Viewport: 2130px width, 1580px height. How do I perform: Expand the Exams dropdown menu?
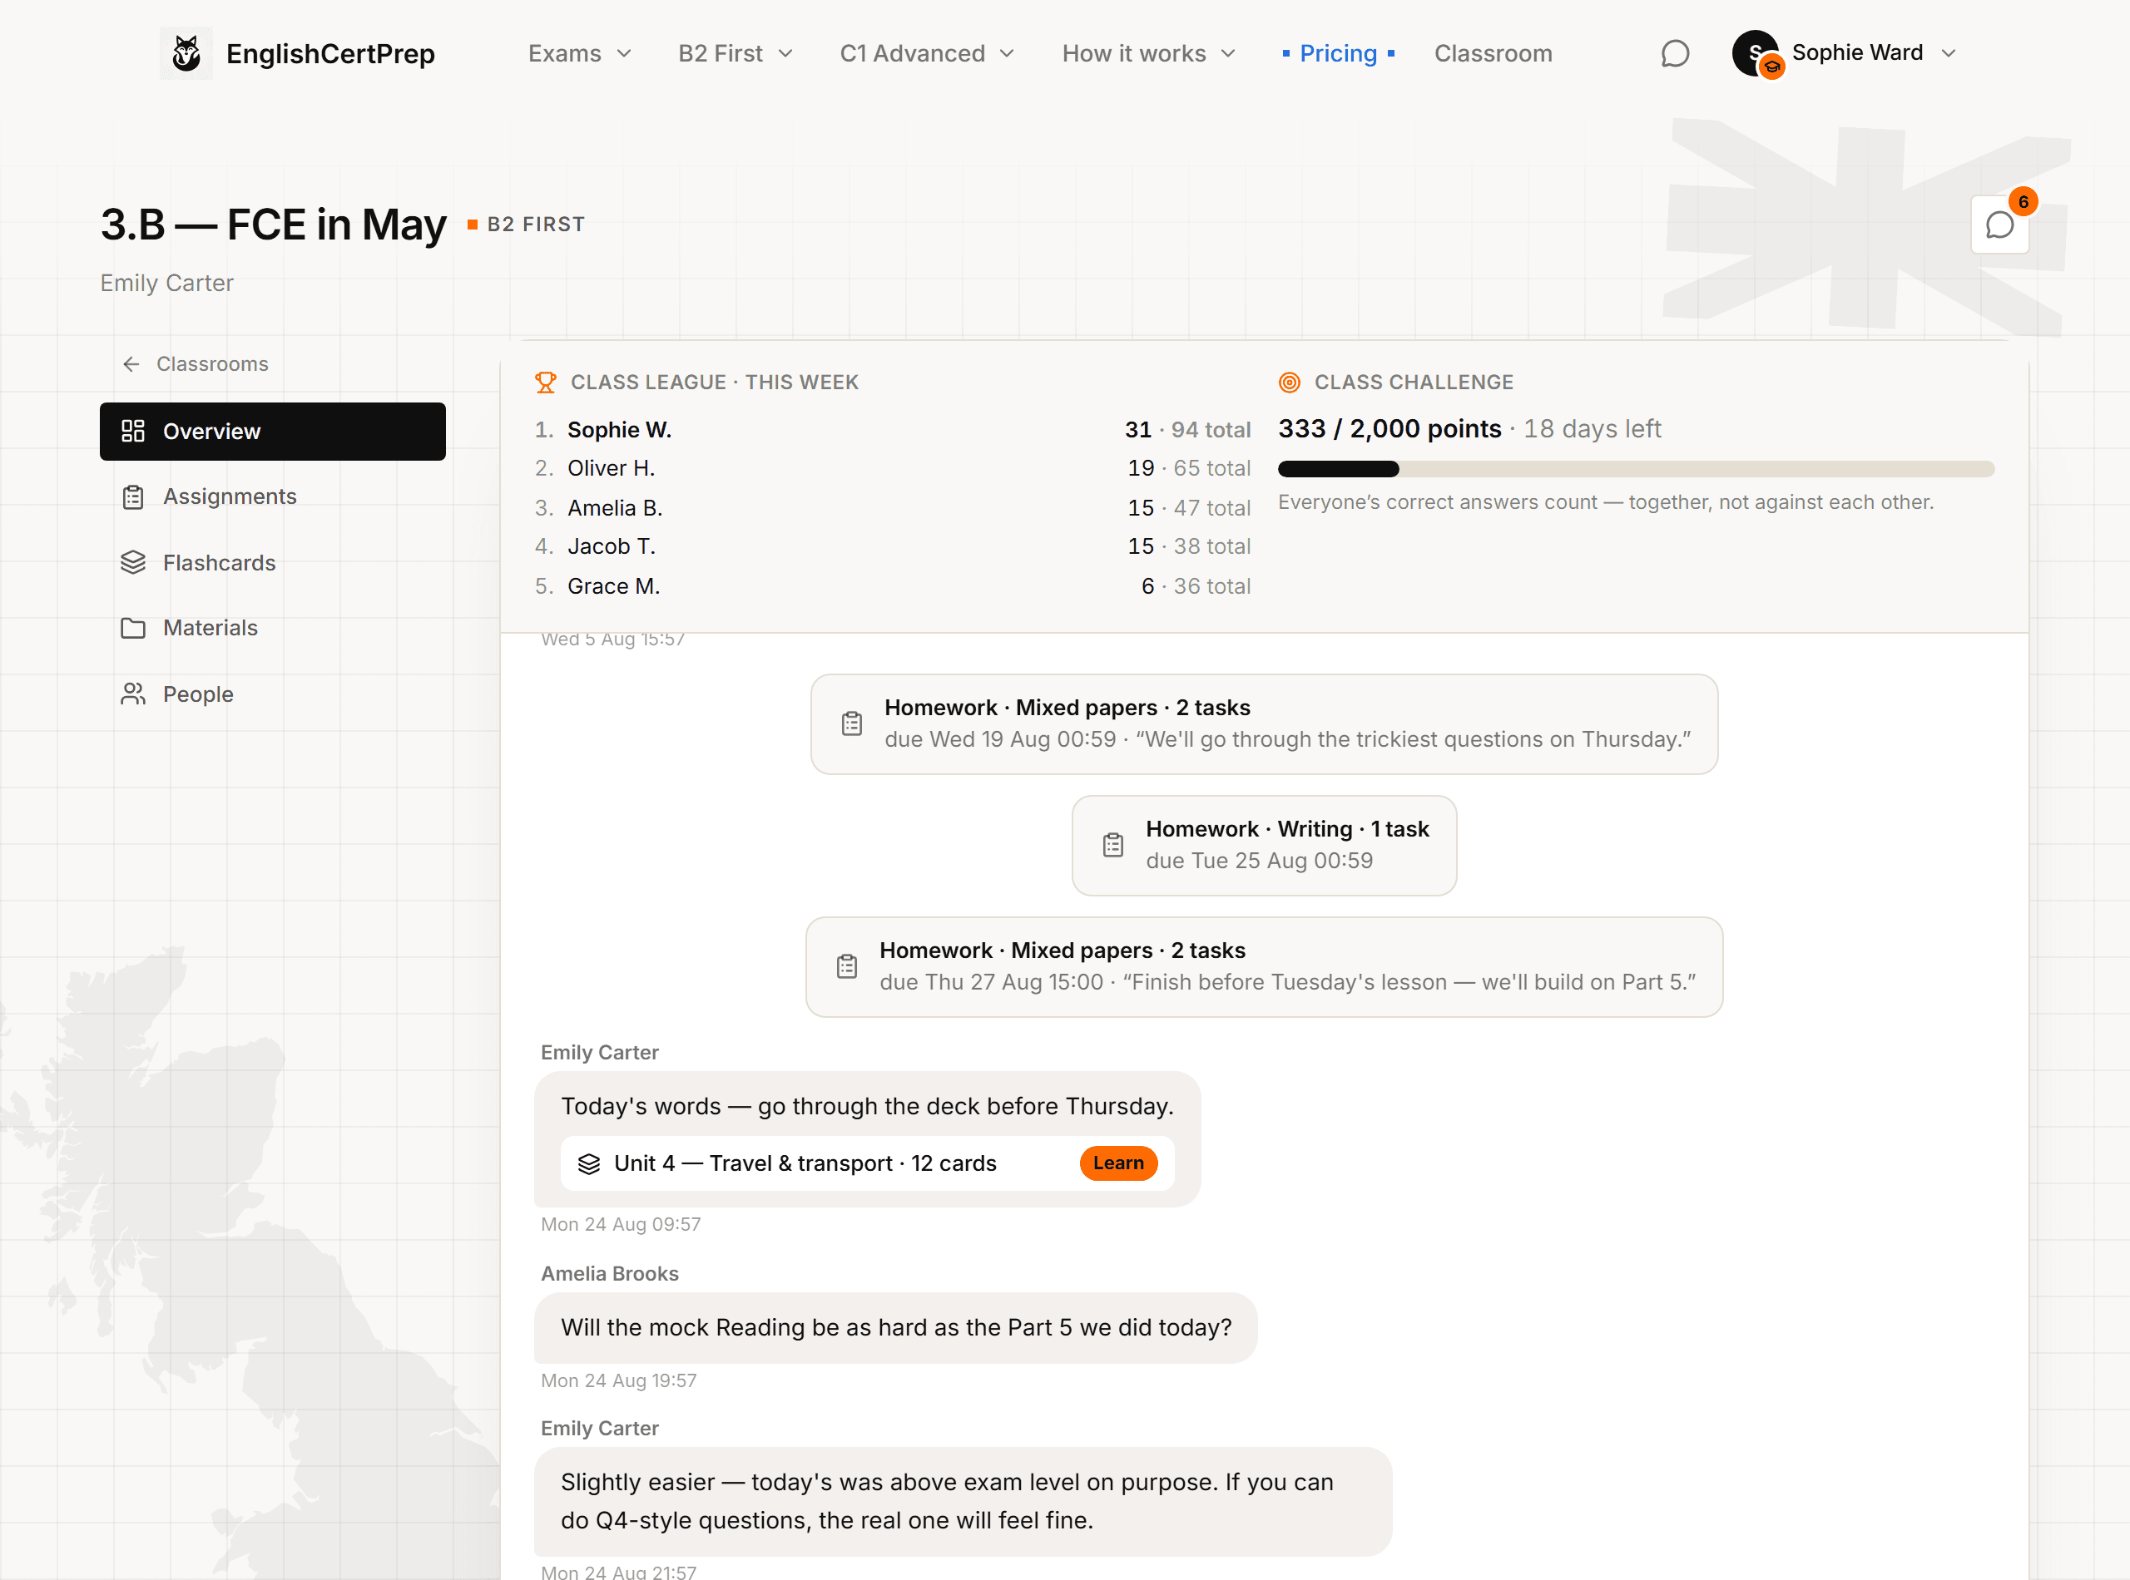pos(580,53)
